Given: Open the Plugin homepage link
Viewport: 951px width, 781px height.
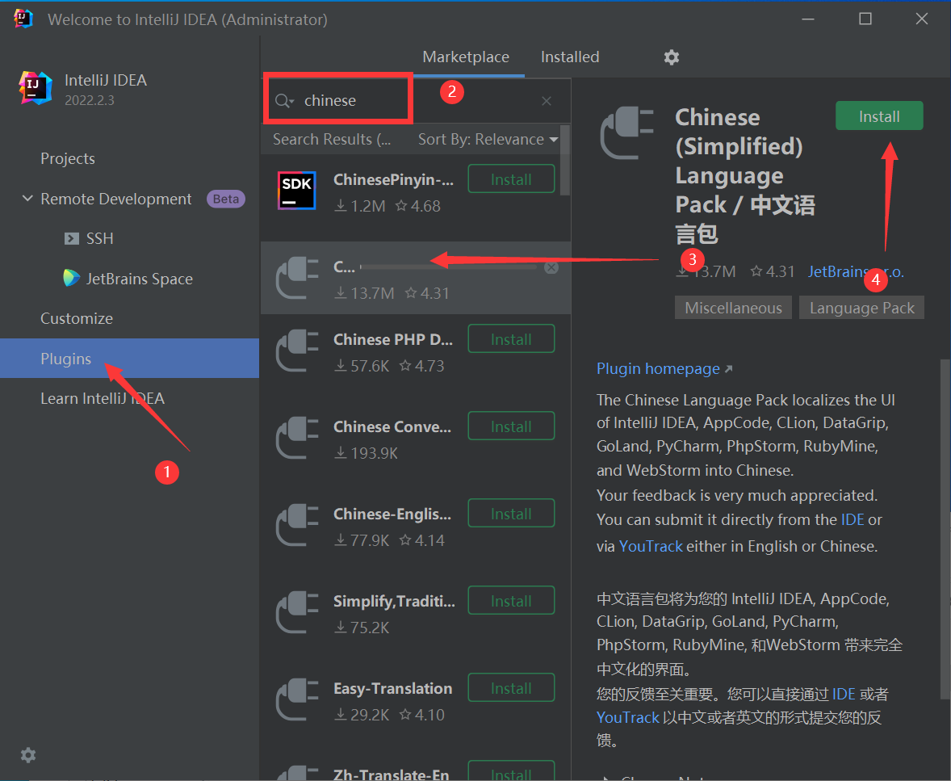Looking at the screenshot, I should (x=658, y=369).
